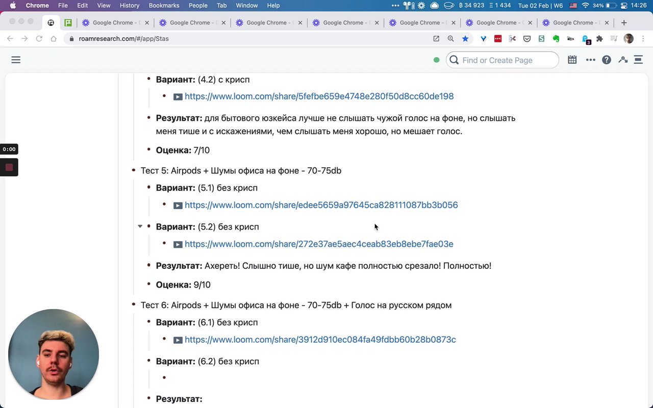Click the Chrome back arrow
Viewport: 653px width, 408px height.
(x=10, y=38)
